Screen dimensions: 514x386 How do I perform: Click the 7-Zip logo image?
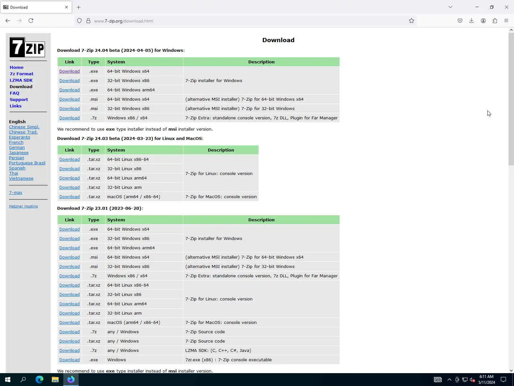pos(27,47)
